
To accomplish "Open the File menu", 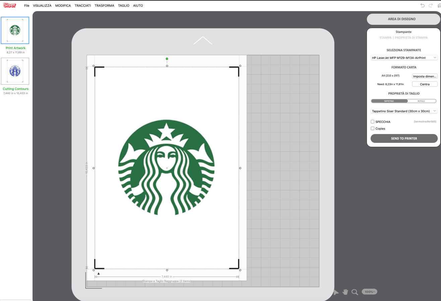I will click(x=27, y=6).
